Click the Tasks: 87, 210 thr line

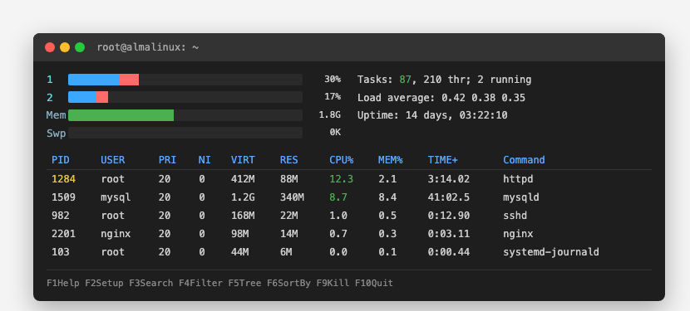point(445,80)
